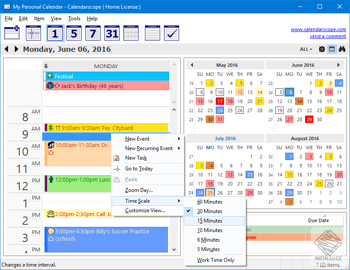Click the send a comment link
Viewport: 350px width, 270px height.
click(328, 36)
